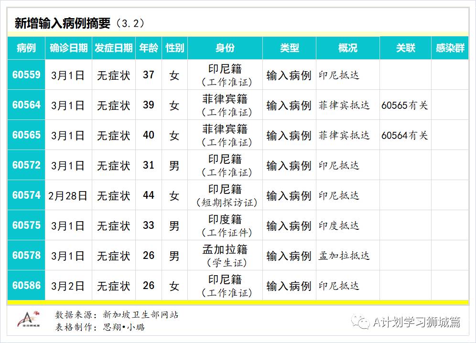The width and height of the screenshot is (476, 343).
Task: Open the 感染群 column header
Action: point(450,48)
